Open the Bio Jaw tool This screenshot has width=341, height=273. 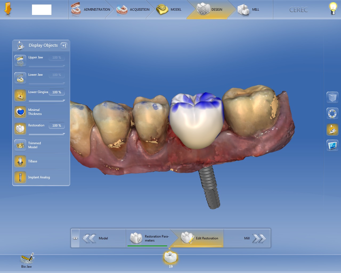pyautogui.click(x=27, y=260)
